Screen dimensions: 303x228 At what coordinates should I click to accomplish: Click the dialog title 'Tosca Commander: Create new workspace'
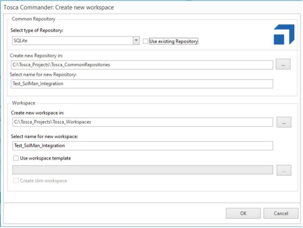click(x=59, y=7)
